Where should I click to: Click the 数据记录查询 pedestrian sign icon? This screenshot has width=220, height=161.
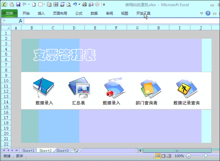click(187, 88)
